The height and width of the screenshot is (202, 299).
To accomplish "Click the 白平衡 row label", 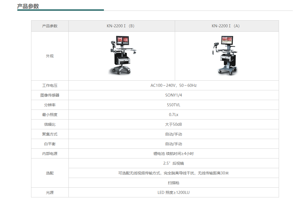I will click(50, 144).
